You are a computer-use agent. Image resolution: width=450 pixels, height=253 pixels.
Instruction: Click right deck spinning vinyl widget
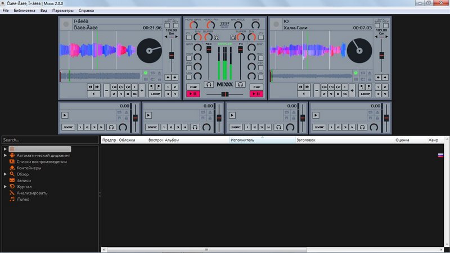[x=359, y=51]
